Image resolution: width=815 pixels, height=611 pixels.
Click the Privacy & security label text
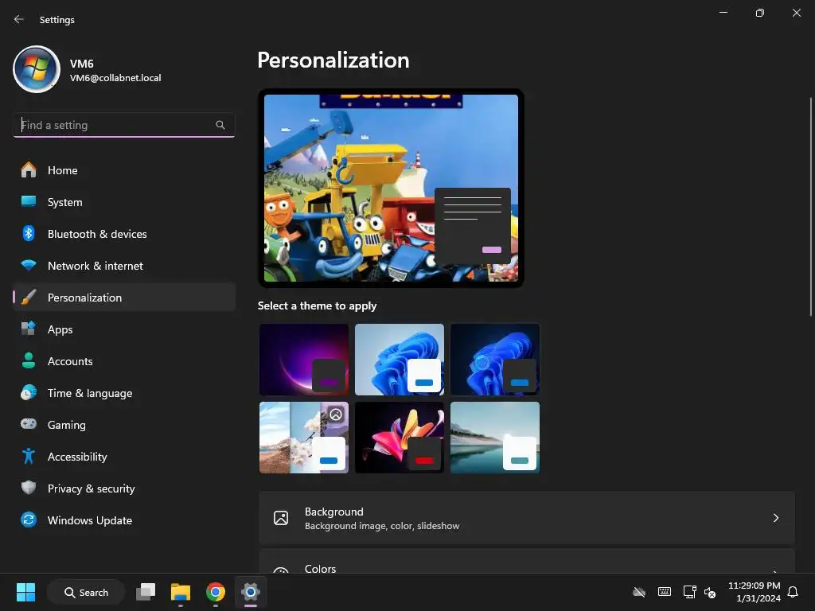tap(91, 489)
